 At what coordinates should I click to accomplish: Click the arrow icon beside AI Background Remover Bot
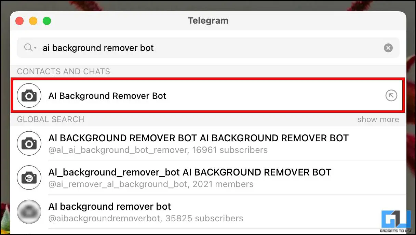pyautogui.click(x=391, y=96)
